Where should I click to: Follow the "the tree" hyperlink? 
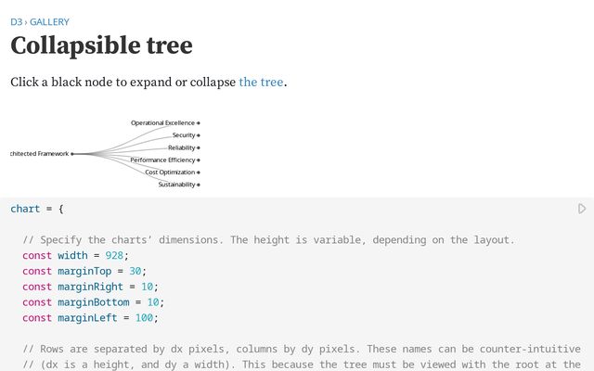pyautogui.click(x=261, y=82)
